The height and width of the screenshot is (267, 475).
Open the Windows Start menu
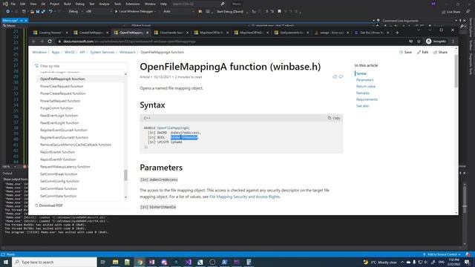tap(5, 262)
